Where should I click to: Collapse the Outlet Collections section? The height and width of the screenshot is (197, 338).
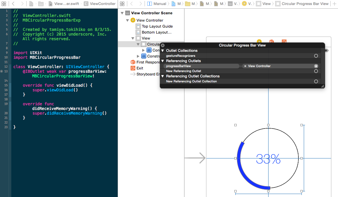[x=163, y=50]
